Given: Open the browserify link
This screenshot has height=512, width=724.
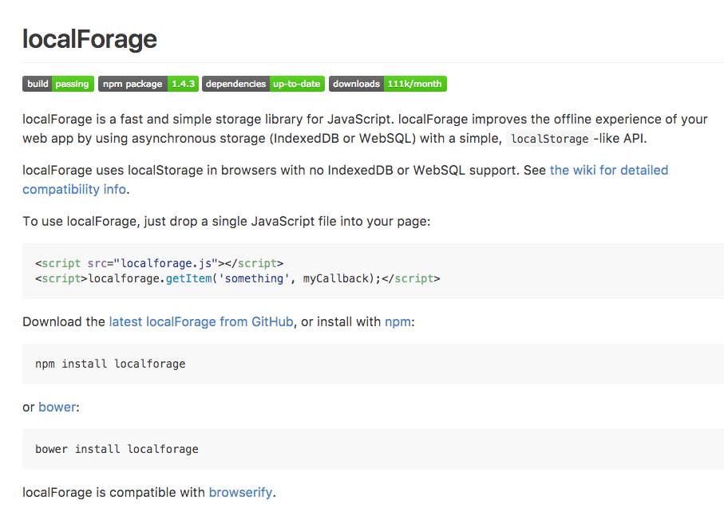Looking at the screenshot, I should pyautogui.click(x=240, y=492).
